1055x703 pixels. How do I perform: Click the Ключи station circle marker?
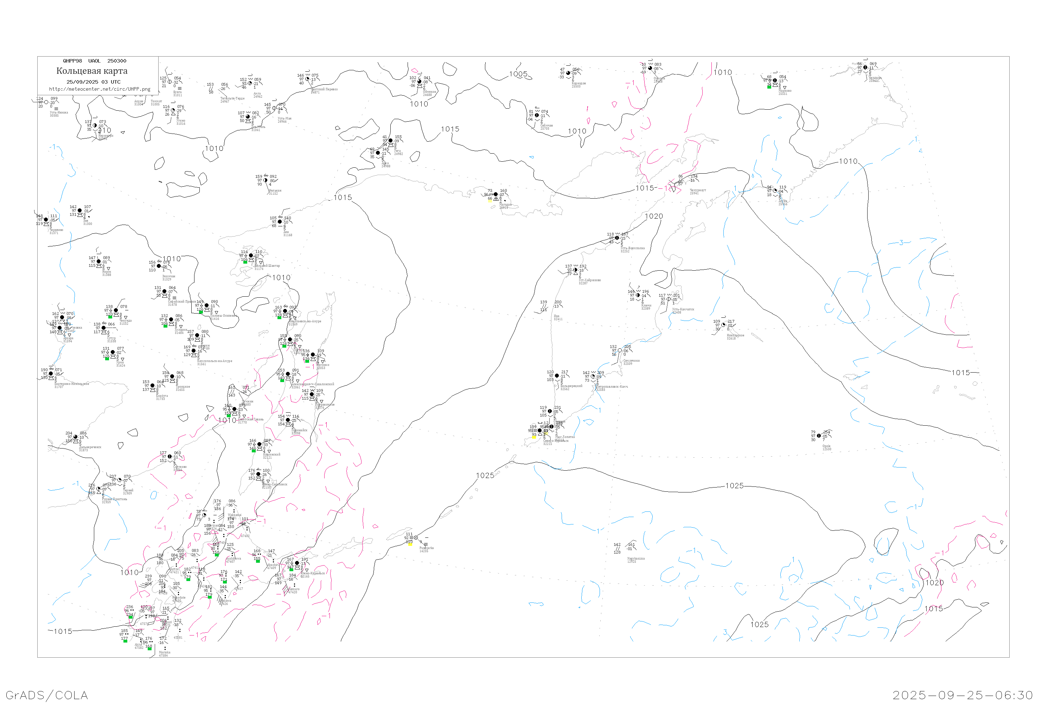[x=638, y=295]
